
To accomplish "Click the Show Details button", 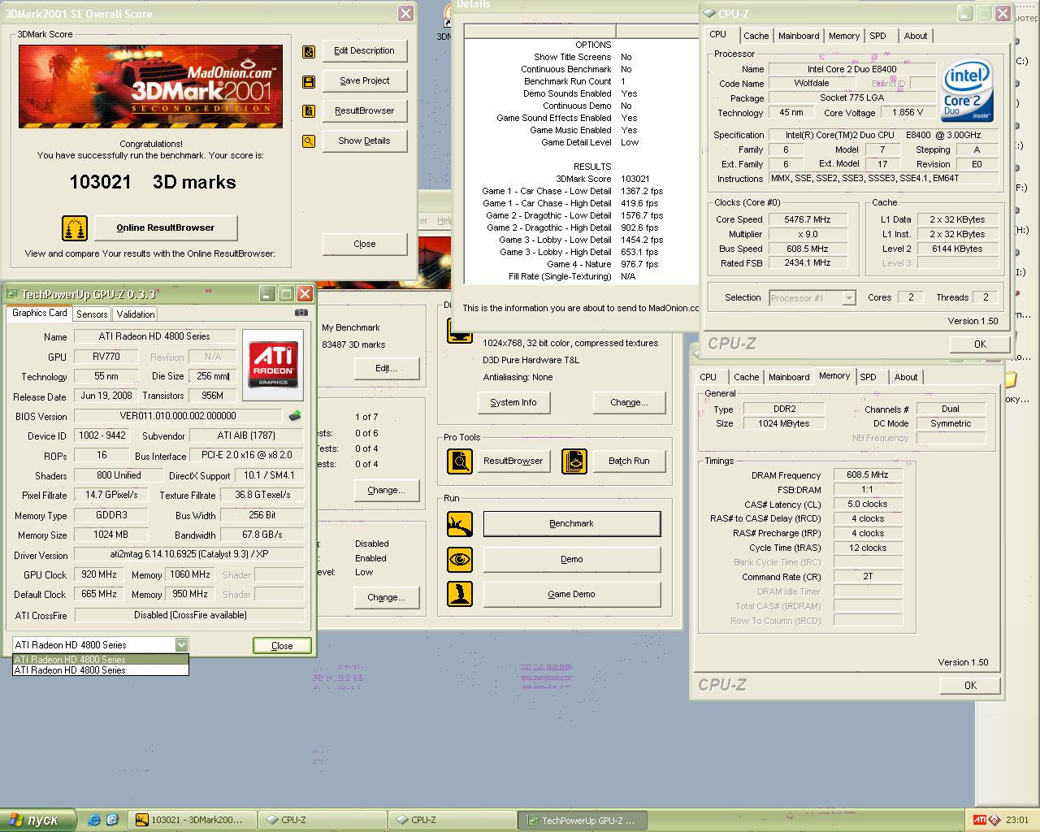I will click(364, 141).
